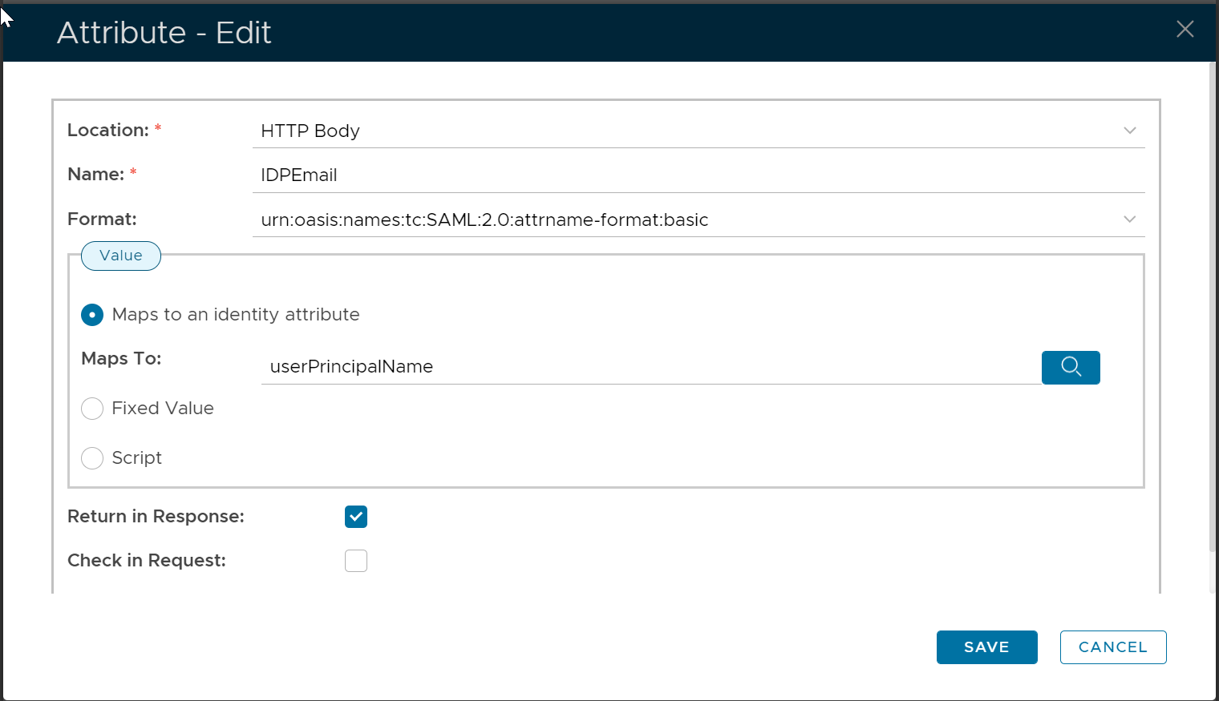Click the dialog's vertical scrollbar
The width and height of the screenshot is (1219, 701).
click(1212, 320)
